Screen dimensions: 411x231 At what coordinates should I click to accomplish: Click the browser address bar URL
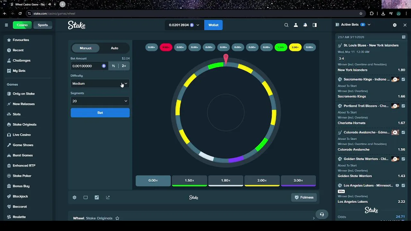click(54, 13)
